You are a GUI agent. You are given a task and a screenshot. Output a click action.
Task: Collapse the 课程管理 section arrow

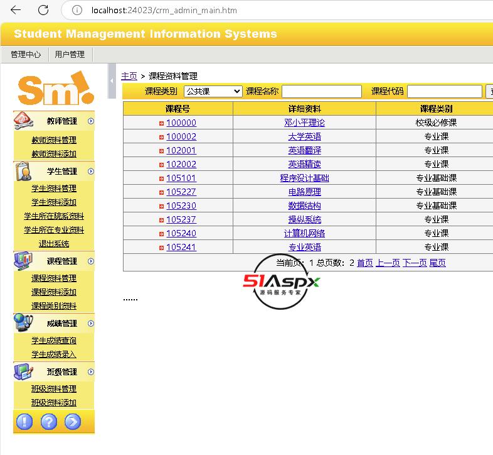(x=91, y=261)
